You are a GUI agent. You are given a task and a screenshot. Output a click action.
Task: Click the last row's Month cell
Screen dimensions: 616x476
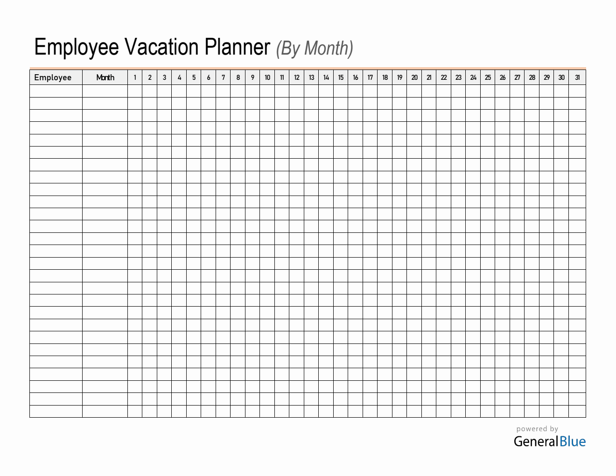coord(105,411)
